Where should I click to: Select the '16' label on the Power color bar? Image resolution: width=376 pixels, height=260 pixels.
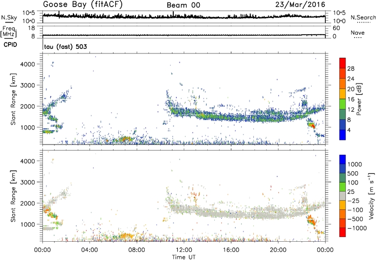(351, 99)
